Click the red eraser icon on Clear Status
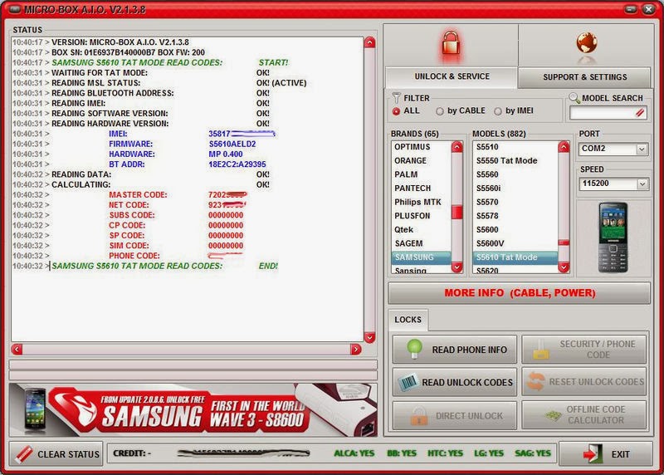The height and width of the screenshot is (475, 664). [x=24, y=453]
